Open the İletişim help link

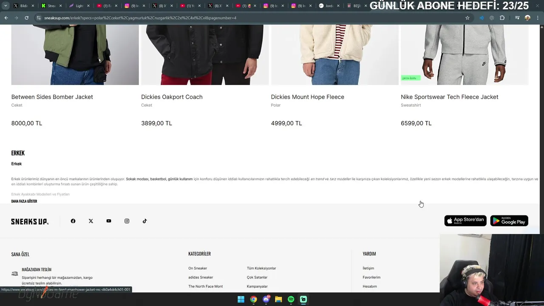click(x=368, y=268)
